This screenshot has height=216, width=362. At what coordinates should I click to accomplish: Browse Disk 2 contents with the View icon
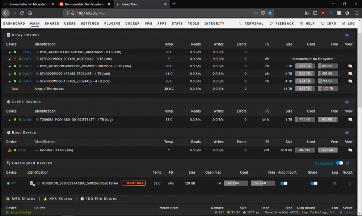click(x=350, y=66)
